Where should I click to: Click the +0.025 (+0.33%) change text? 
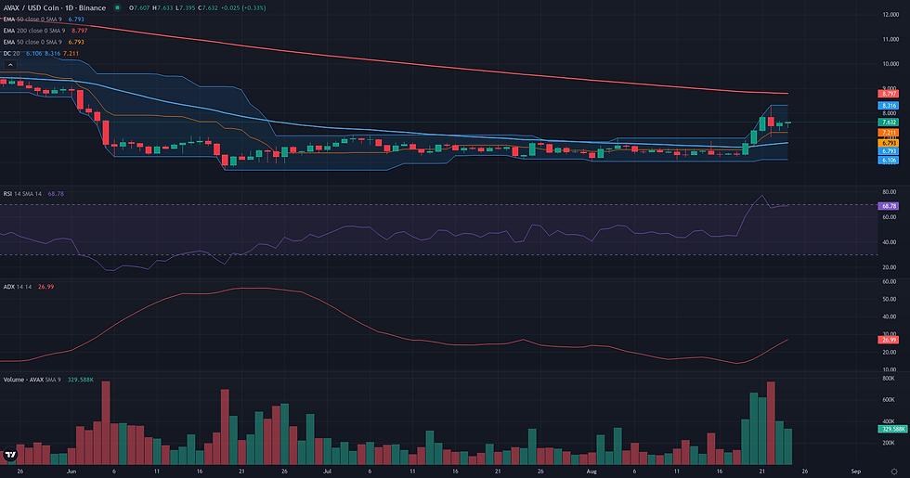point(243,8)
